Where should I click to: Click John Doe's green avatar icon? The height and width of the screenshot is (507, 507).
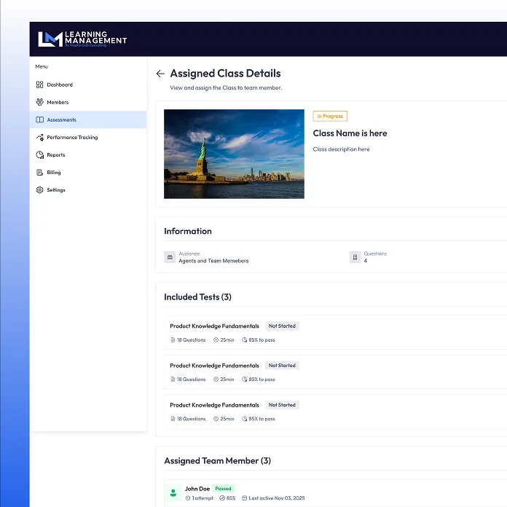(x=173, y=492)
